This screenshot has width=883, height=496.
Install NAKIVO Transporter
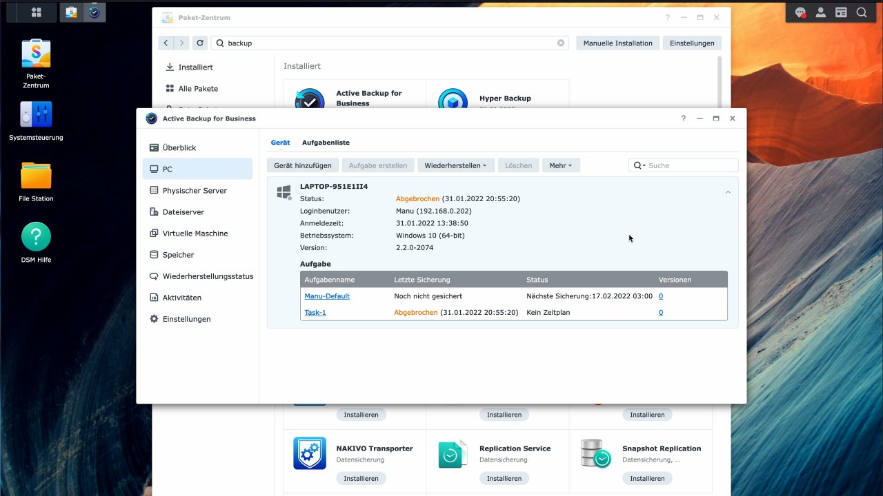(x=361, y=478)
